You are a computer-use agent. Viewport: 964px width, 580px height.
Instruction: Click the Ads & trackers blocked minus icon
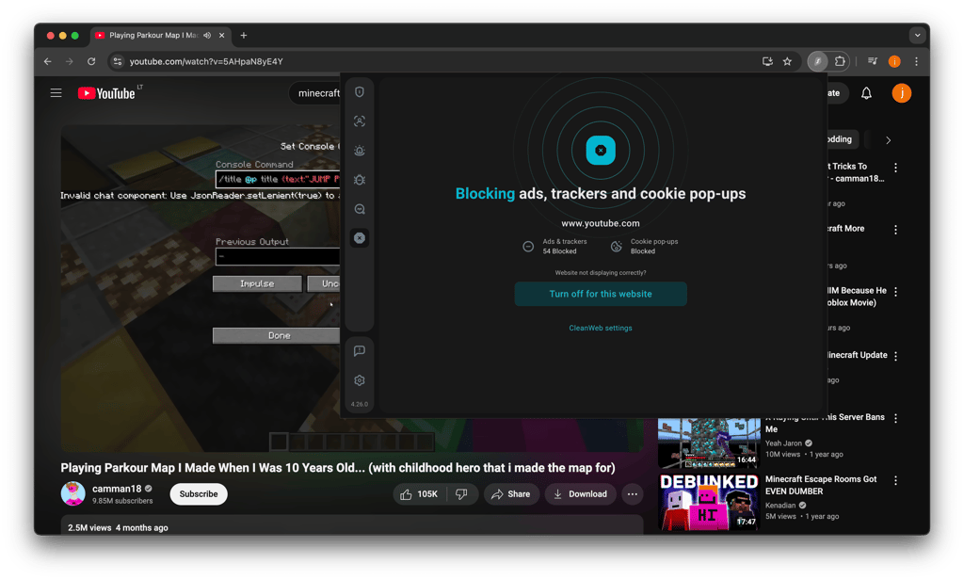(x=528, y=246)
